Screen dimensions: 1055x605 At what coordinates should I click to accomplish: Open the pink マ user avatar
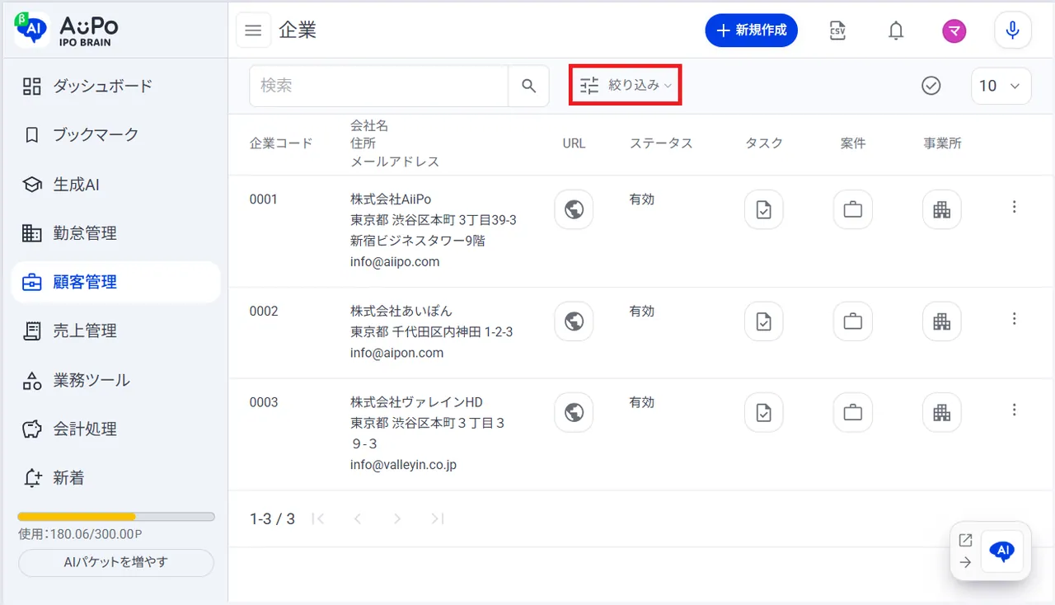coord(954,31)
